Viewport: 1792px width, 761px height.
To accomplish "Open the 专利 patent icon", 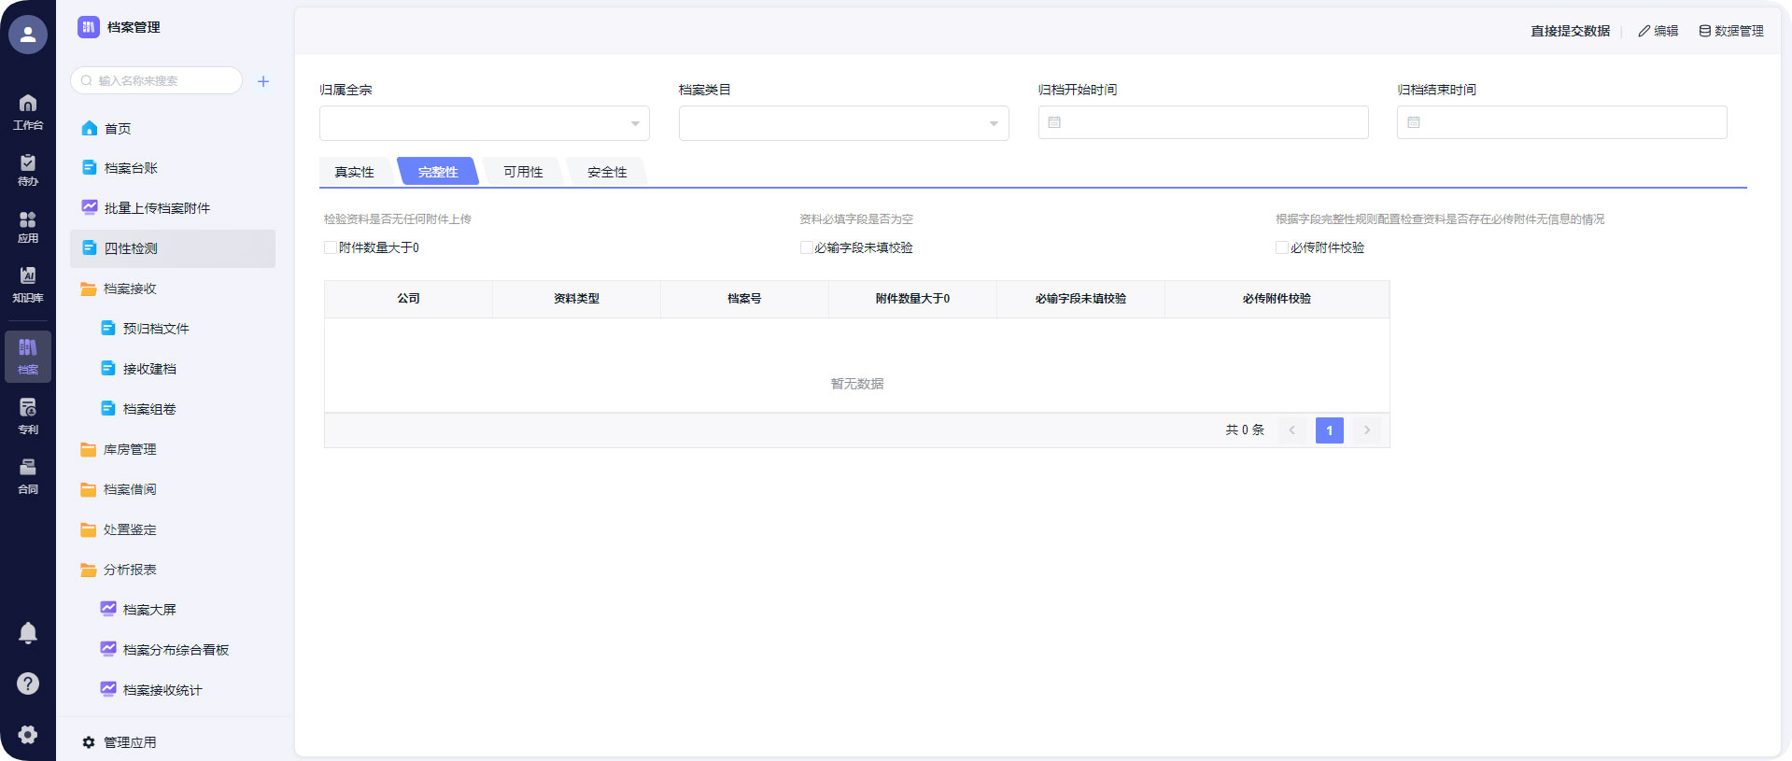I will pyautogui.click(x=28, y=416).
